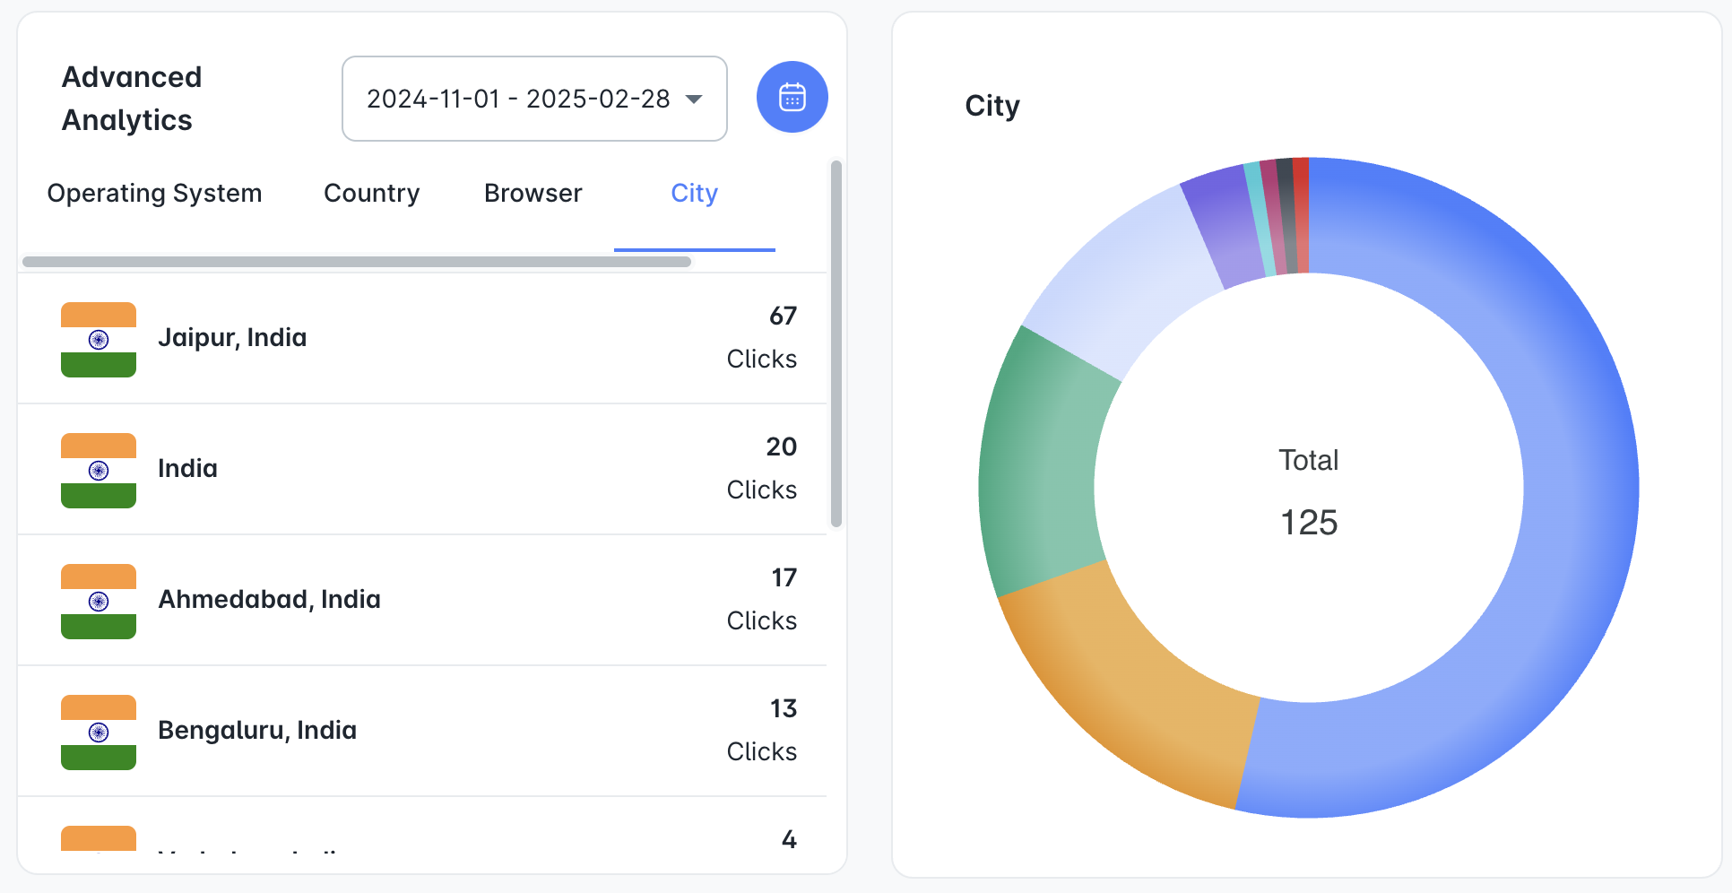This screenshot has width=1732, height=893.
Task: Select the City tab
Action: click(x=694, y=194)
